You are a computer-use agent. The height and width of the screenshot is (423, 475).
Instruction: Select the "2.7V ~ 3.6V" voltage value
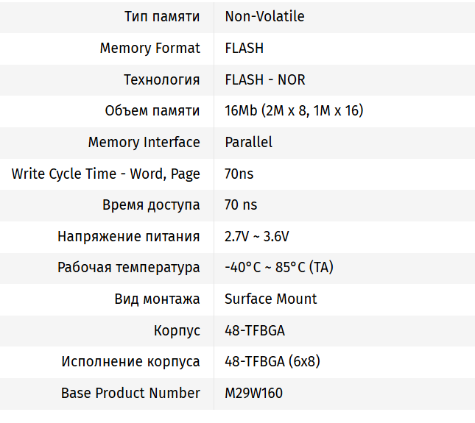click(x=257, y=237)
